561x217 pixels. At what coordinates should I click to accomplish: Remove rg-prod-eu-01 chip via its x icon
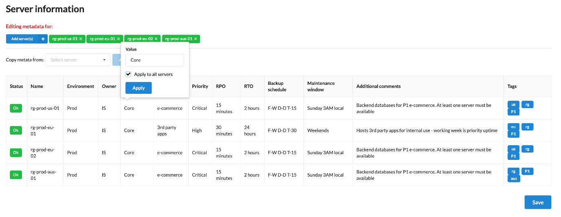pyautogui.click(x=119, y=39)
